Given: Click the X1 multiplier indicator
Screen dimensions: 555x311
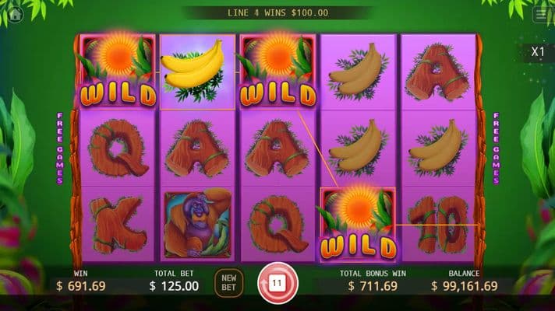Looking at the screenshot, I should click(538, 52).
